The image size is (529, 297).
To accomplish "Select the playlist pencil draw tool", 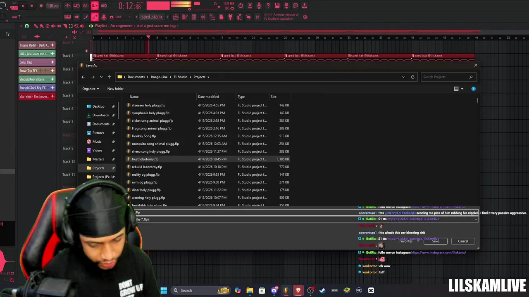I will (x=36, y=26).
